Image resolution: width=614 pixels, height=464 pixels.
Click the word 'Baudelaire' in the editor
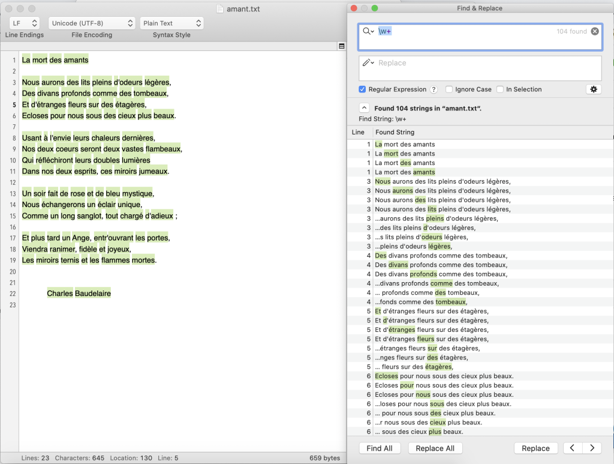[93, 294]
